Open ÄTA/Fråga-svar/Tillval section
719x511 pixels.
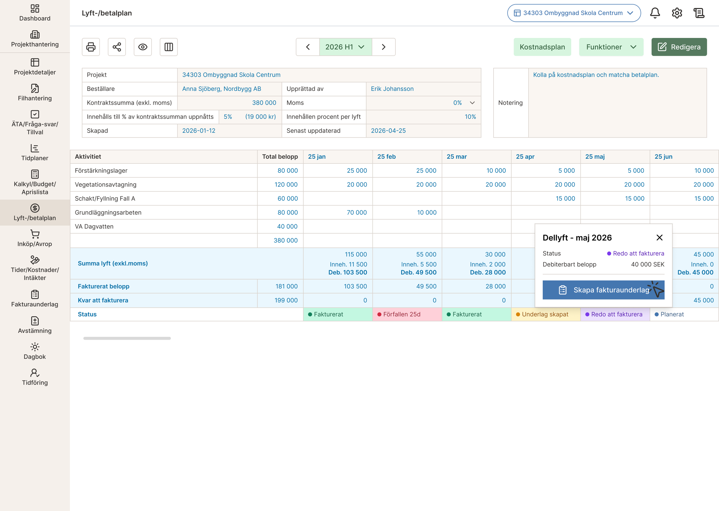[35, 123]
